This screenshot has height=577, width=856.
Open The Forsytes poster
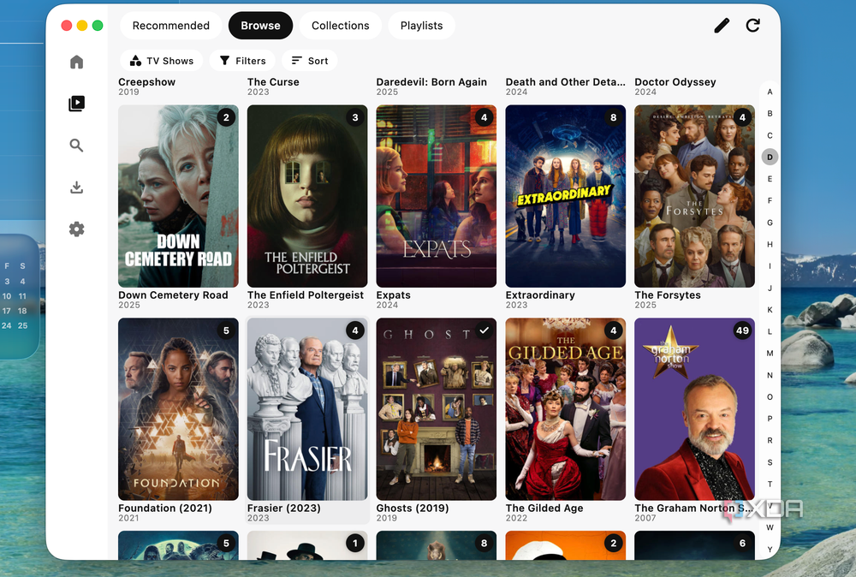pos(694,196)
